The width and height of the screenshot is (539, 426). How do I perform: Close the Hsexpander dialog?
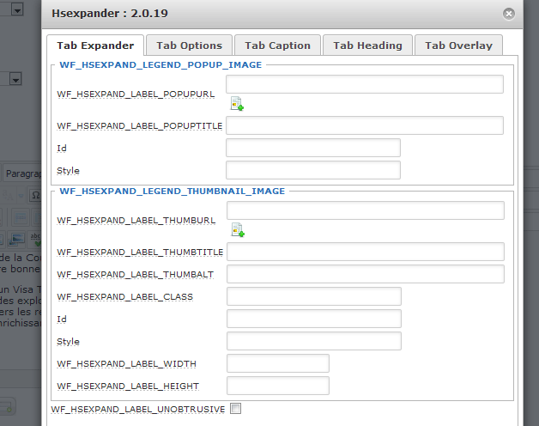(x=509, y=14)
